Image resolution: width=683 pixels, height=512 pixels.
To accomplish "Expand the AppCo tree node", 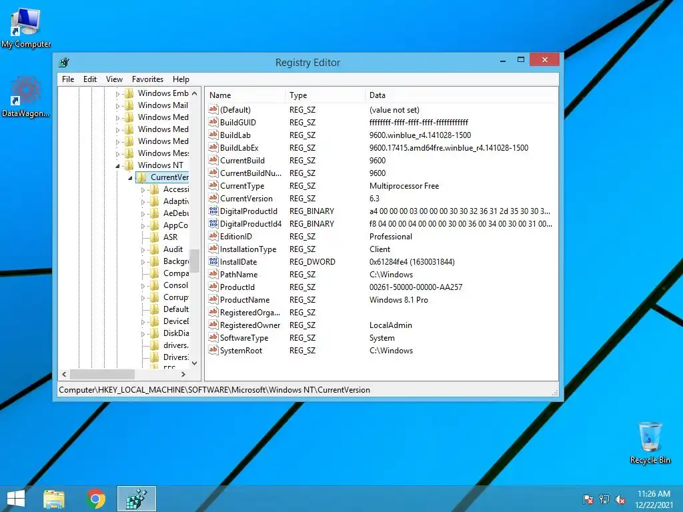I will point(143,226).
